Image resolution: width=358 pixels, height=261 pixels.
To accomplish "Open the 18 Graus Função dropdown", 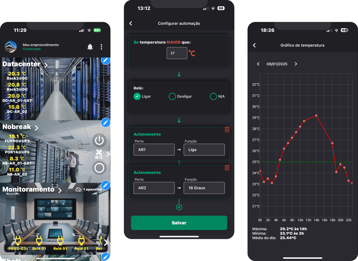I will click(x=204, y=188).
